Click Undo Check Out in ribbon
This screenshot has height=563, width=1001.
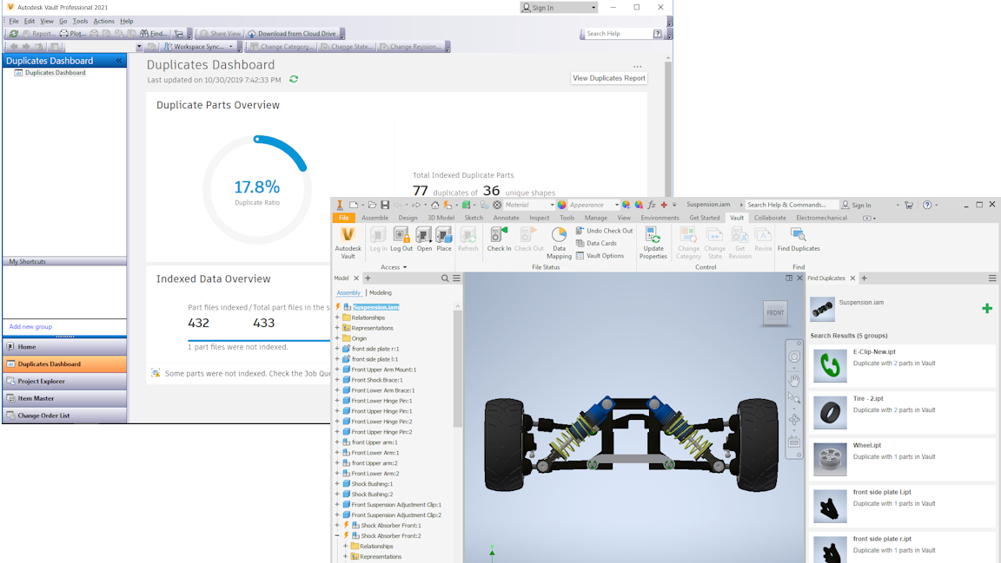(604, 231)
